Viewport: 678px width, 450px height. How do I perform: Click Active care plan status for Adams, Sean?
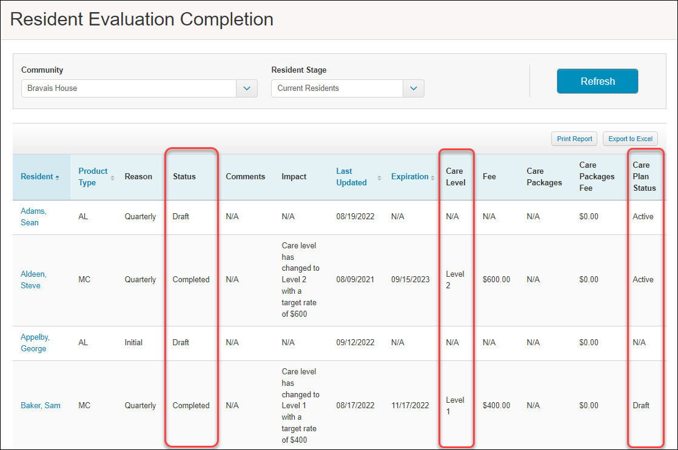click(x=643, y=216)
